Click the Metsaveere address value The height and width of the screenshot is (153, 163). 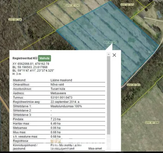click(58, 93)
